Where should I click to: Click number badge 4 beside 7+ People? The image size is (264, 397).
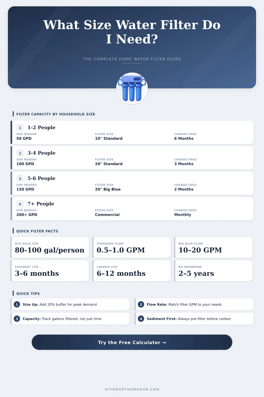(20, 204)
